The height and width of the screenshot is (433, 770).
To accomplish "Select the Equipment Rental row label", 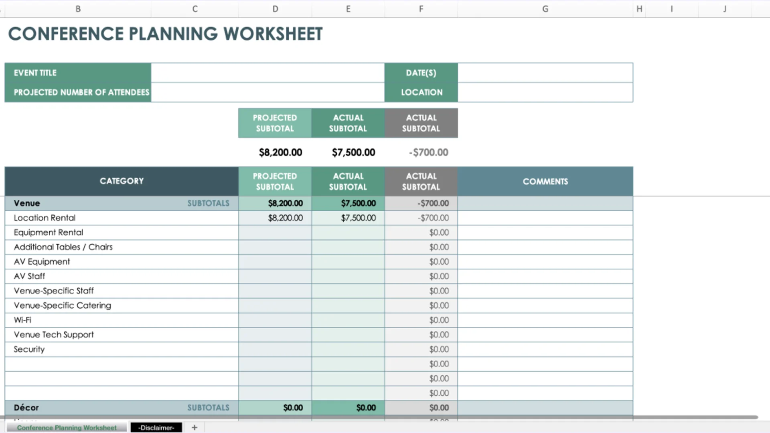I will tap(49, 233).
